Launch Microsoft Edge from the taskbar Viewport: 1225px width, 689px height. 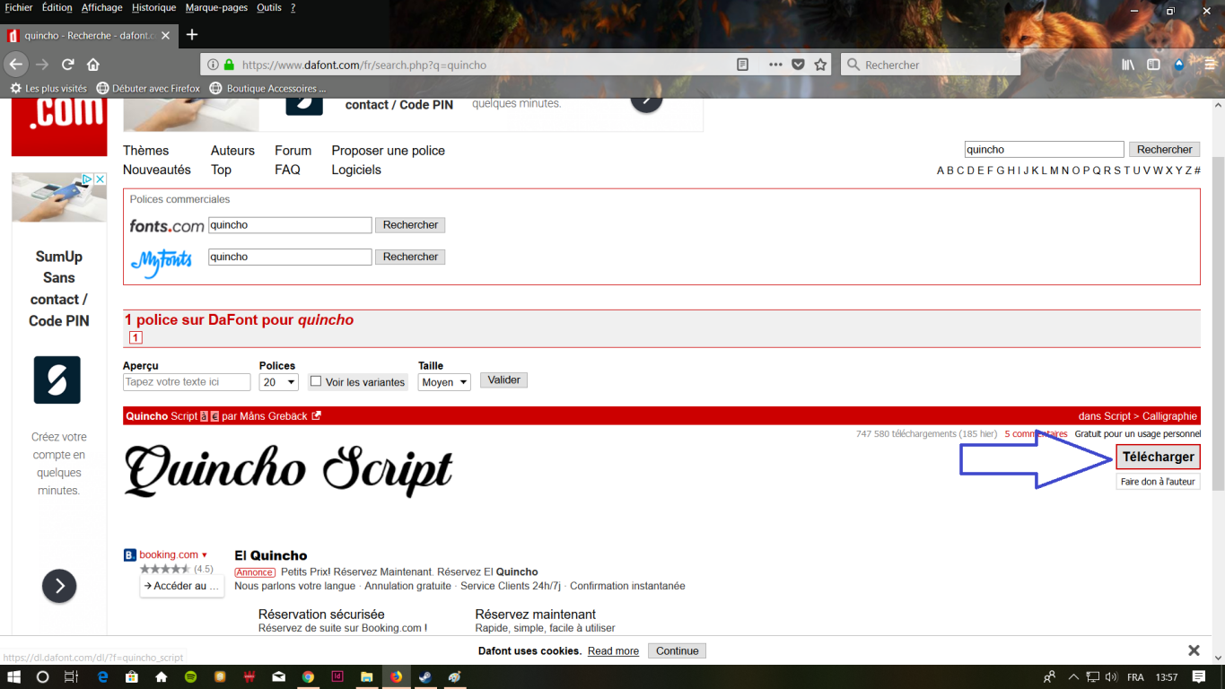pyautogui.click(x=102, y=677)
